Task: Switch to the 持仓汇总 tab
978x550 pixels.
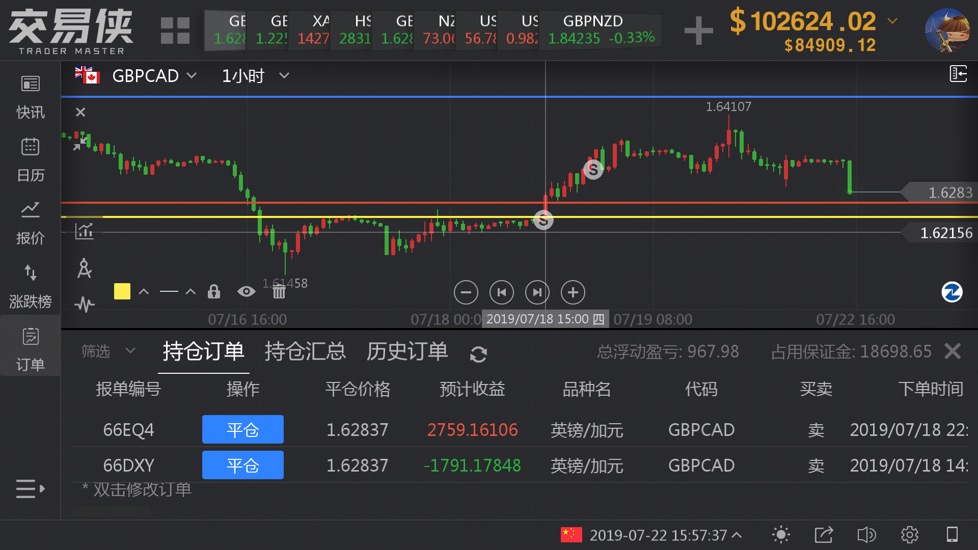Action: tap(305, 351)
